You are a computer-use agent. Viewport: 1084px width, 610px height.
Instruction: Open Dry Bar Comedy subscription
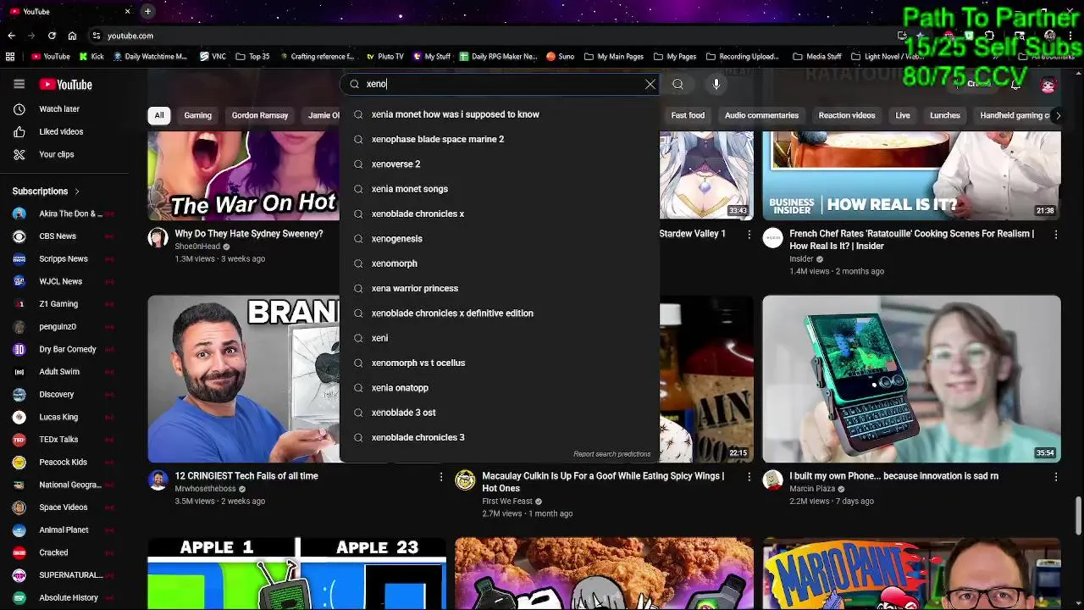pyautogui.click(x=64, y=349)
